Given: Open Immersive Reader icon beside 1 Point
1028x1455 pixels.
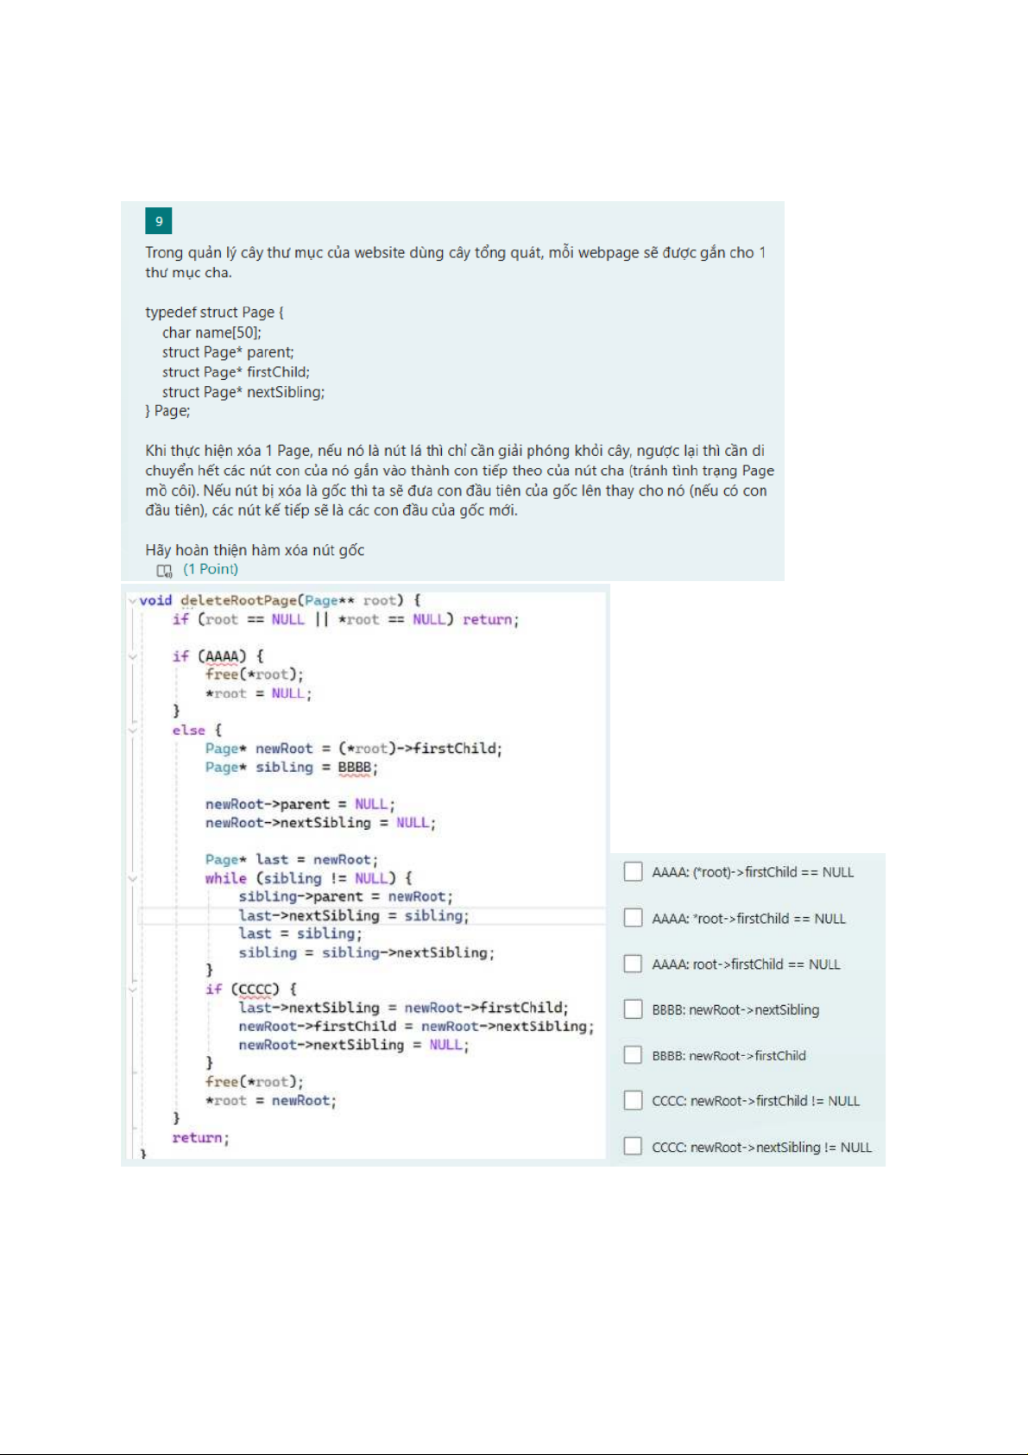Looking at the screenshot, I should [x=164, y=570].
